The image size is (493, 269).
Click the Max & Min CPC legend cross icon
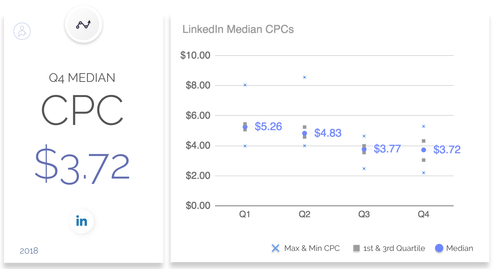coord(275,248)
